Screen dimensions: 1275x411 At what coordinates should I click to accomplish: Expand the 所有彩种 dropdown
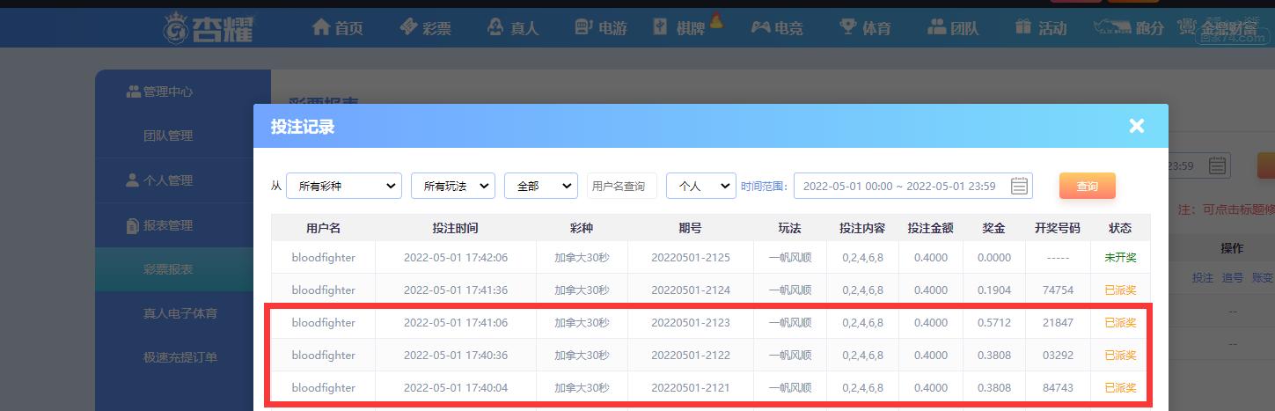tap(344, 186)
